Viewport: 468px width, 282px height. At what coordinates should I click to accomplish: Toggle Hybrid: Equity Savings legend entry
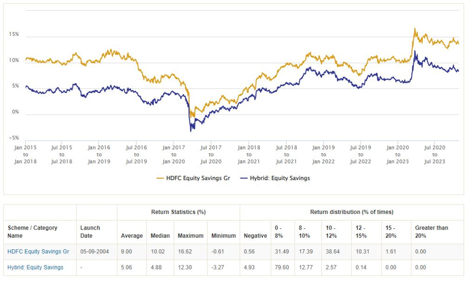coord(275,178)
